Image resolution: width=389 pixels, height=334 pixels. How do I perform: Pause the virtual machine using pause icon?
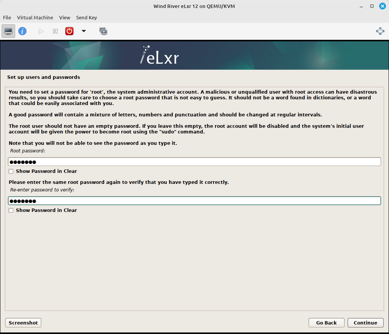[x=55, y=31]
